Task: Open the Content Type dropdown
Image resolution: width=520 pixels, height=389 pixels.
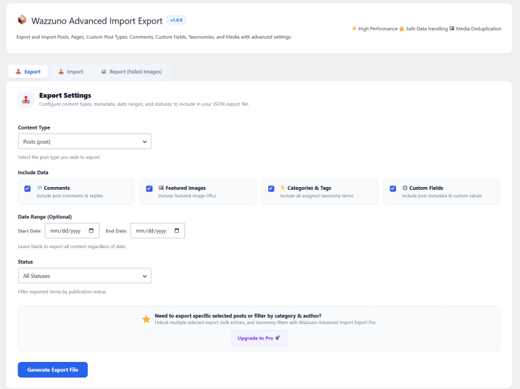Action: 85,142
